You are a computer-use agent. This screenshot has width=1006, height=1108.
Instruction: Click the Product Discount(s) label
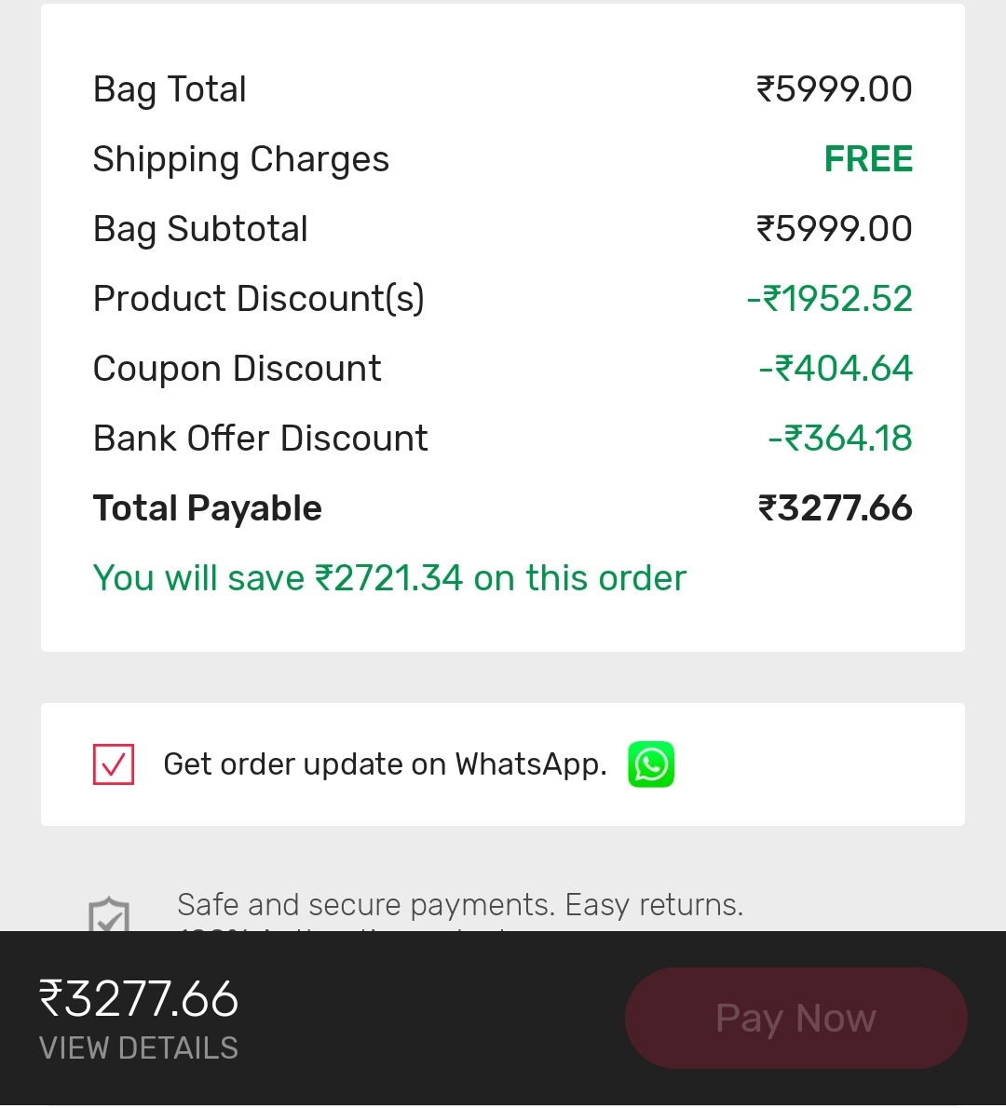(x=259, y=298)
